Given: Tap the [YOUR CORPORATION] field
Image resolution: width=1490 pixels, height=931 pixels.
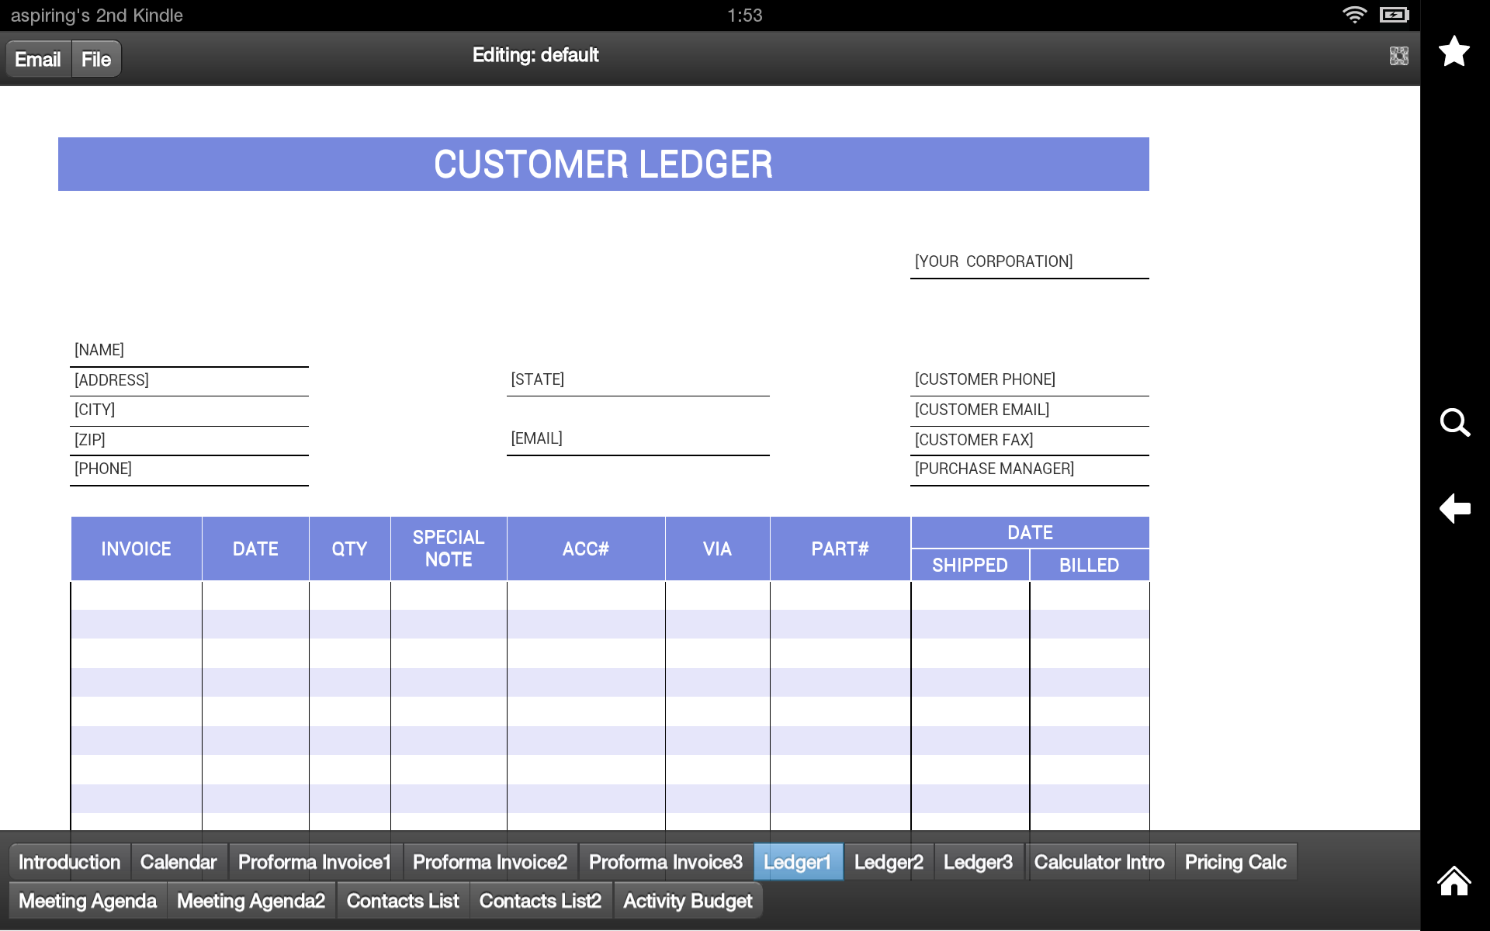Looking at the screenshot, I should point(1029,261).
